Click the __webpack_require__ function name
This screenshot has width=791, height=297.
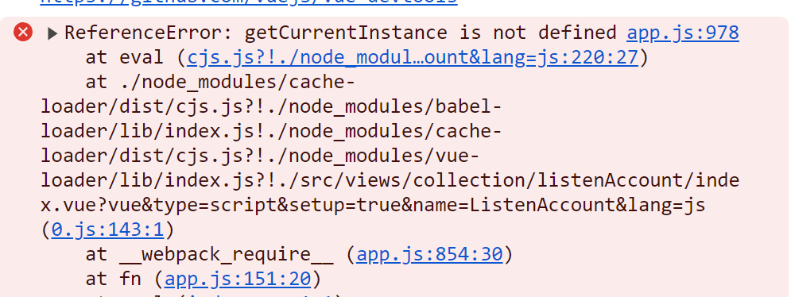[x=226, y=255]
